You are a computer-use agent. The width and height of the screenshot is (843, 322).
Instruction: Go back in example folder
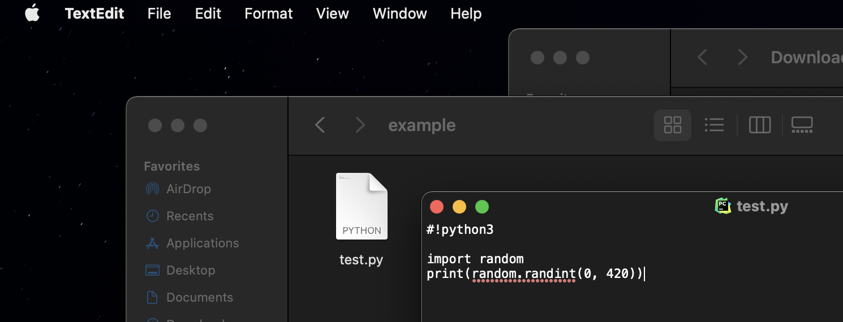(320, 125)
